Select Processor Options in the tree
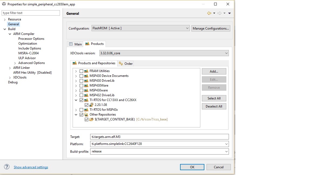 (31, 39)
